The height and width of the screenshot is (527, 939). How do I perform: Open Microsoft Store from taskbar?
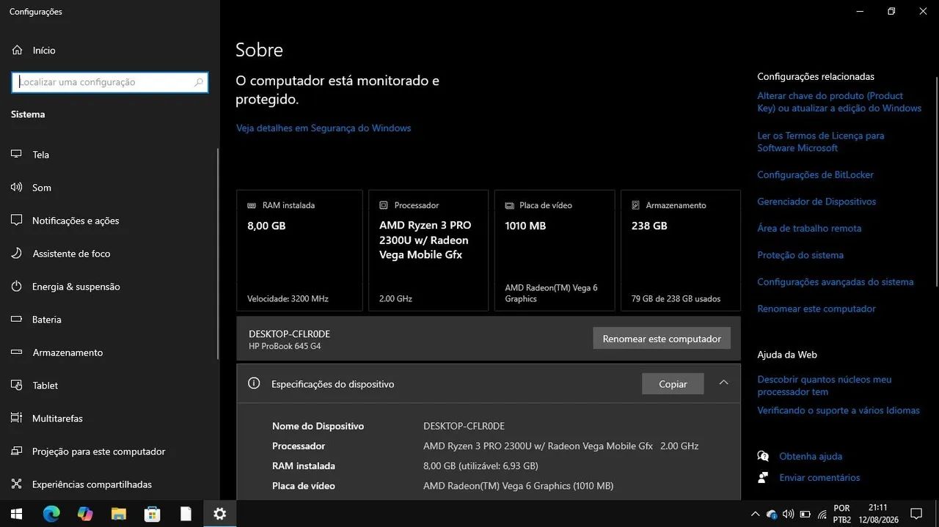coord(152,514)
